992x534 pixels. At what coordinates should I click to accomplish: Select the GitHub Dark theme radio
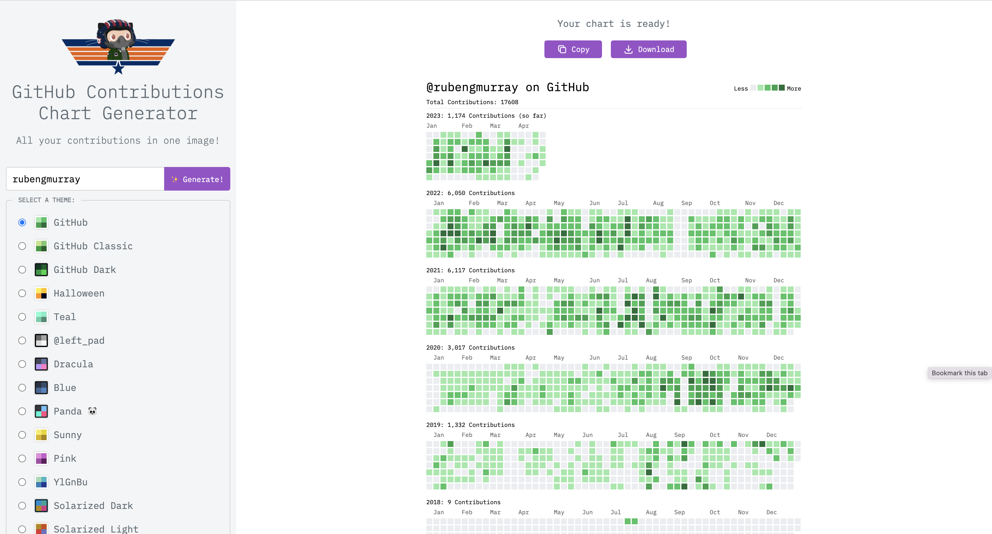coord(22,270)
